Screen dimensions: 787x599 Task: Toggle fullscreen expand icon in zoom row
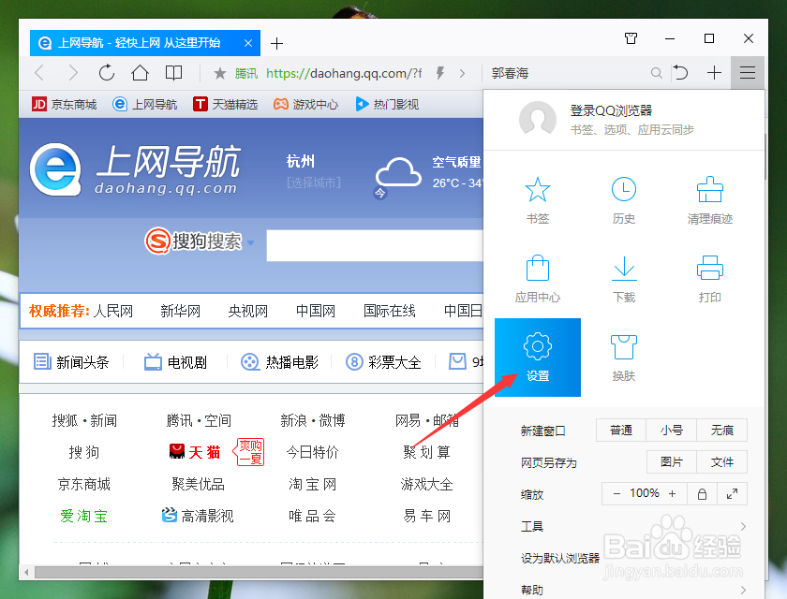tap(733, 494)
